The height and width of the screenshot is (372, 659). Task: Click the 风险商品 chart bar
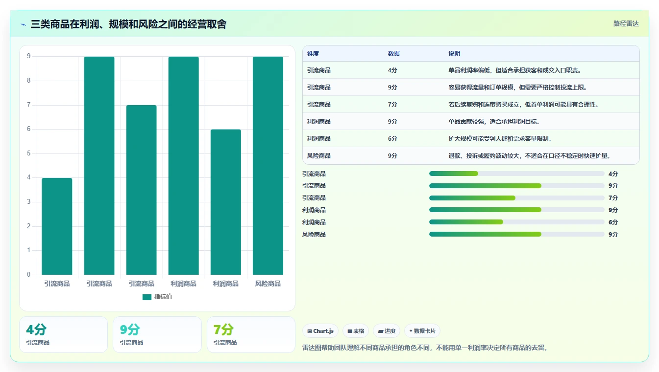(x=268, y=166)
